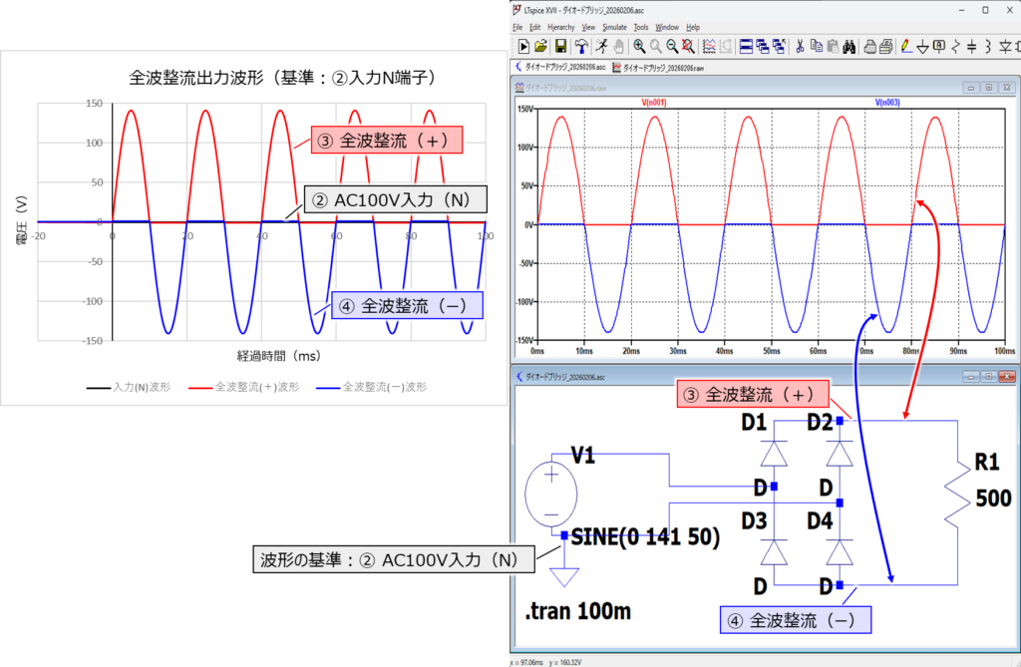Click the Cut scissors icon
This screenshot has height=667, width=1021.
pos(800,46)
